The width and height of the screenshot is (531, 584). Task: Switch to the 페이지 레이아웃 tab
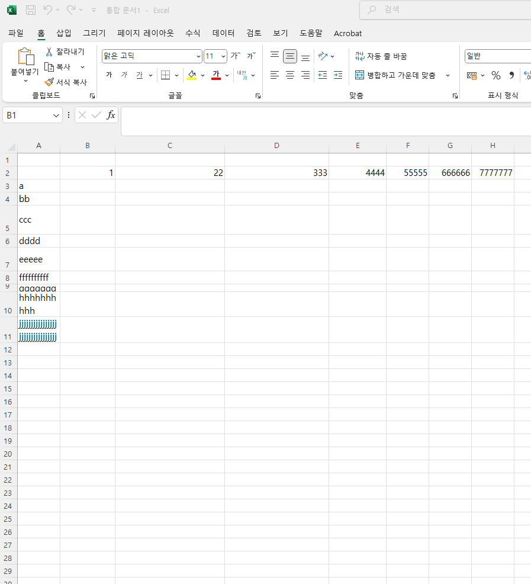tap(146, 33)
